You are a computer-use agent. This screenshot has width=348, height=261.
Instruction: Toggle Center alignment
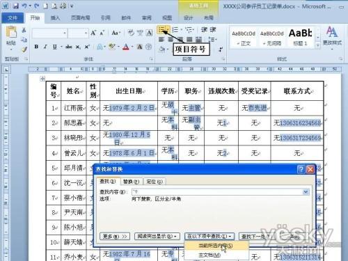point(171,39)
